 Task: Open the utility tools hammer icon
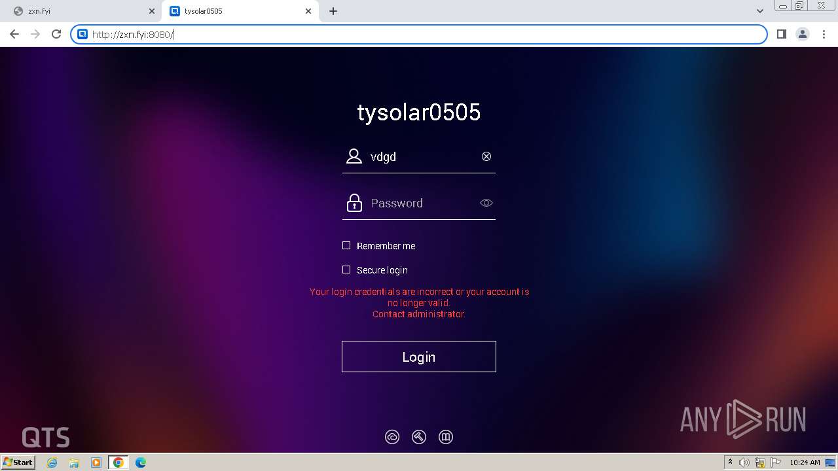tap(419, 437)
